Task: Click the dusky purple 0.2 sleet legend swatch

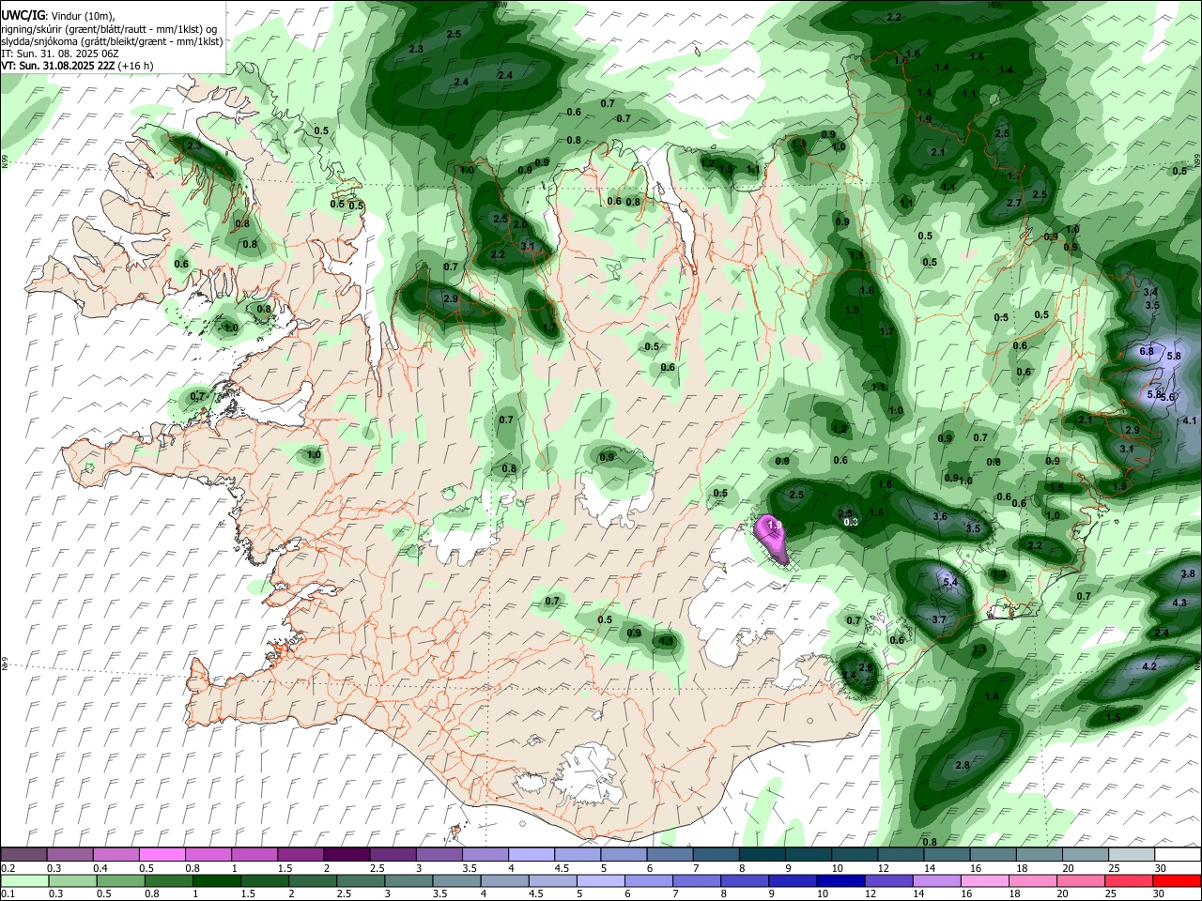Action: (24, 854)
